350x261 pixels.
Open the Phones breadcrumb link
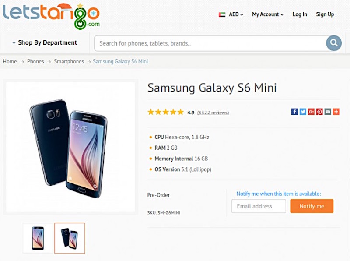pos(35,61)
